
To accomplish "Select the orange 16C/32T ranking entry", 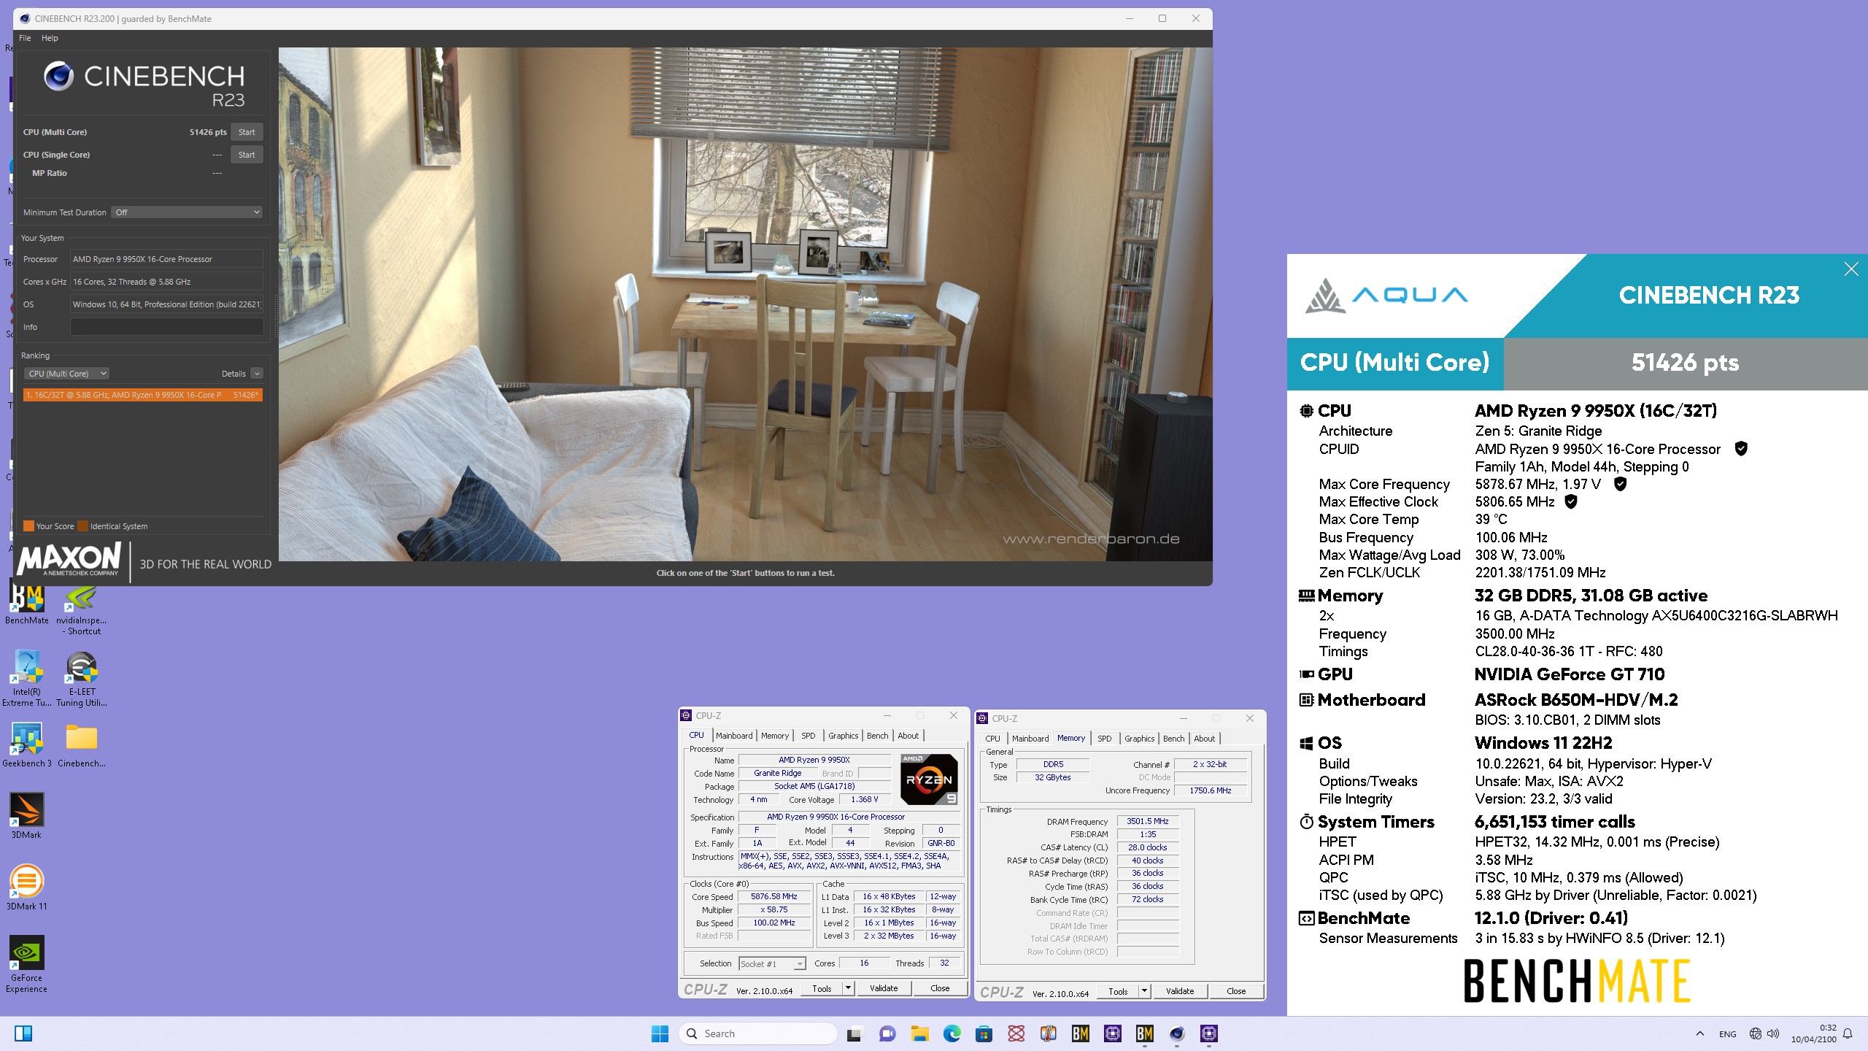I will click(x=143, y=395).
